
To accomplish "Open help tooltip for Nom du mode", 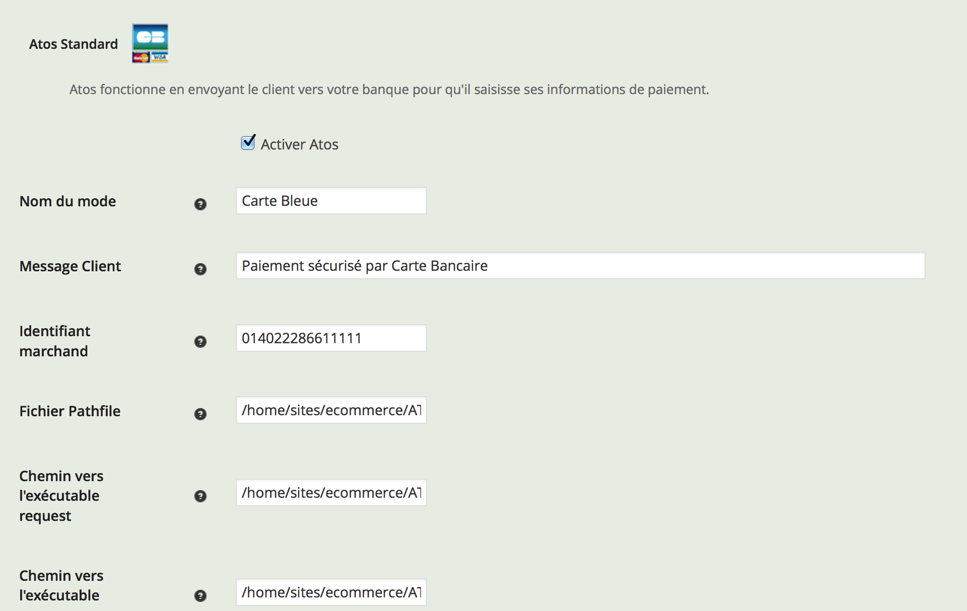I will pyautogui.click(x=200, y=204).
